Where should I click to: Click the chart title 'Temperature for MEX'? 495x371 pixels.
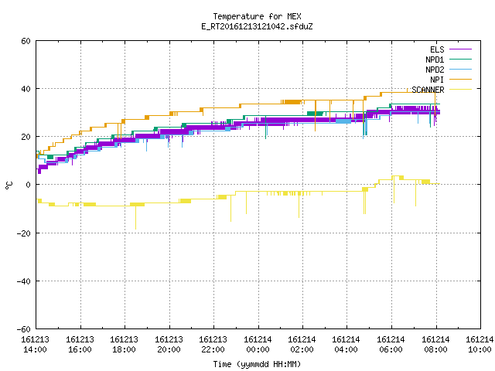(x=257, y=16)
